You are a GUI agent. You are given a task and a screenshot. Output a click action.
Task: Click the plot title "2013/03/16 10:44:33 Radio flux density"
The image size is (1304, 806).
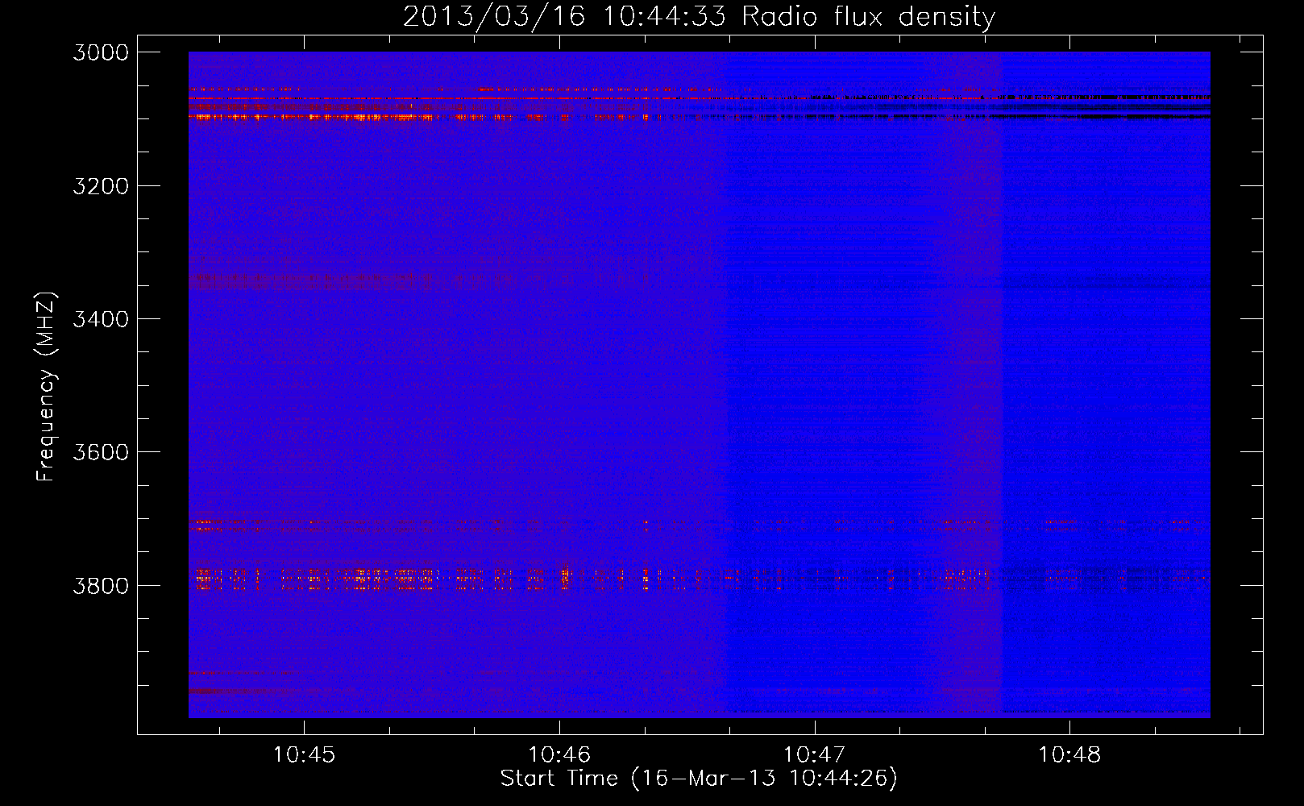coord(699,16)
